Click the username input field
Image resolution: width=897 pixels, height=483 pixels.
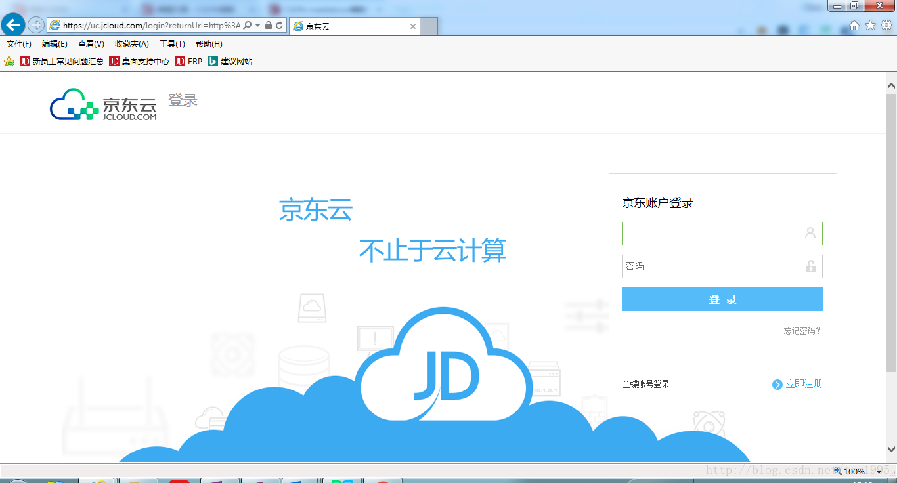[x=722, y=234]
